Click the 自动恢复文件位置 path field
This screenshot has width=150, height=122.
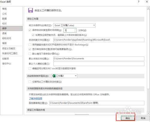click(99, 40)
